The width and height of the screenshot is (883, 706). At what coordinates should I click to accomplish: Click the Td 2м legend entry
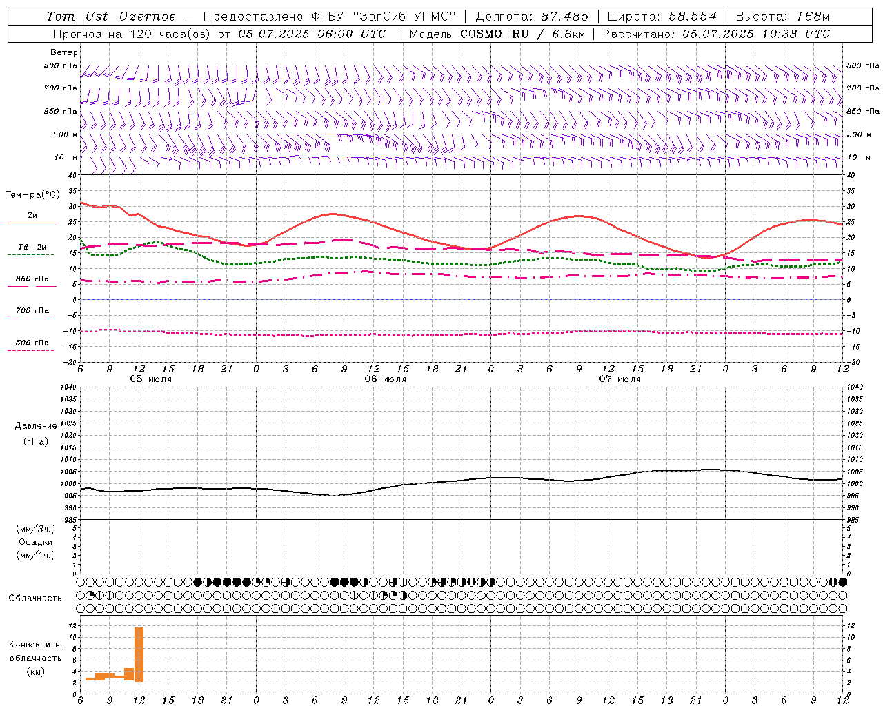coord(32,247)
